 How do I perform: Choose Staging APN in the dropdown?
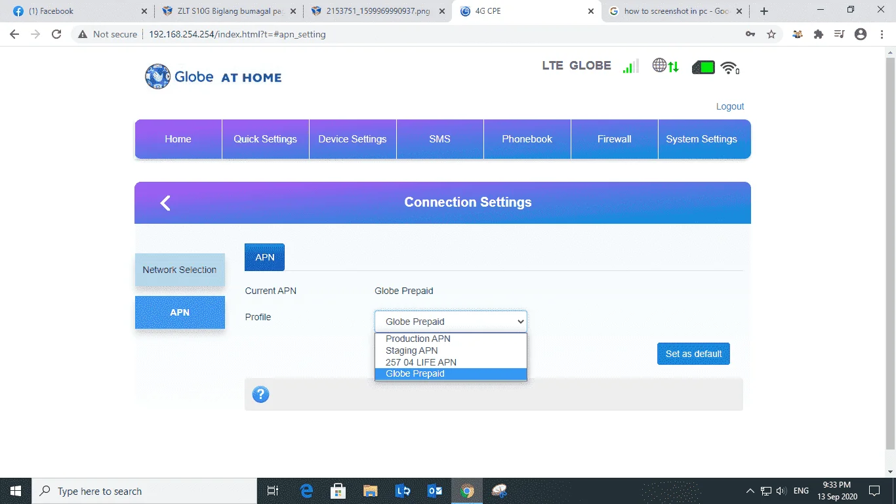451,350
